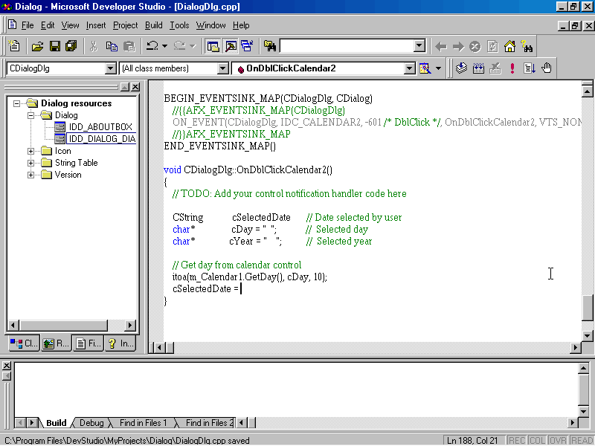Click the Open file folder icon
This screenshot has height=446, width=595.
click(x=38, y=46)
